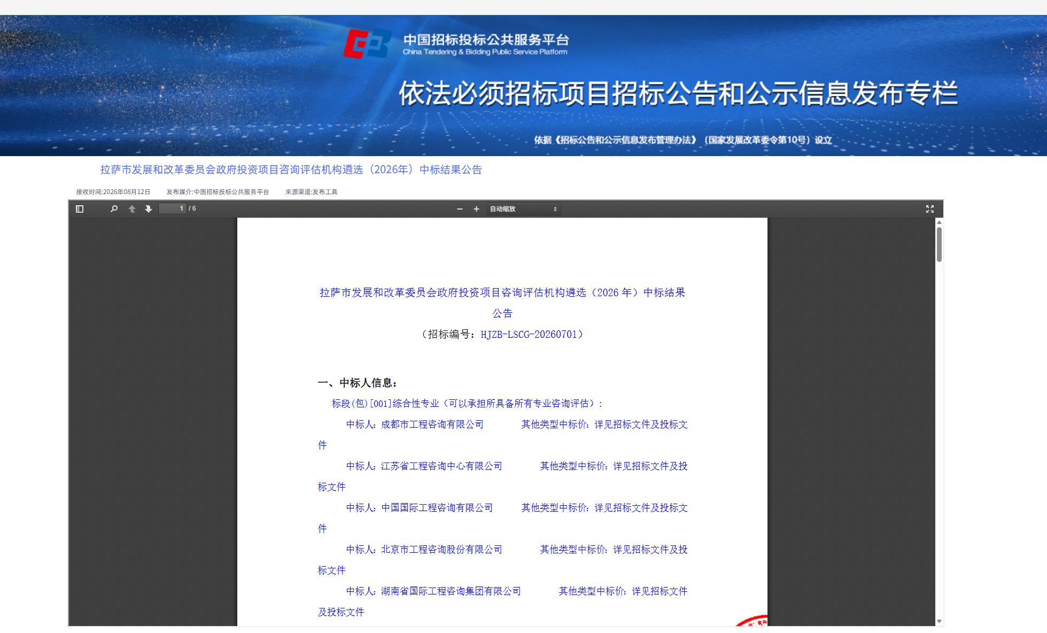Click the page count label / 6

[x=192, y=209]
